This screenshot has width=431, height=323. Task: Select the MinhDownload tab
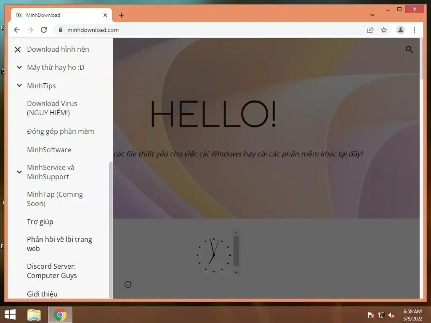[61, 15]
